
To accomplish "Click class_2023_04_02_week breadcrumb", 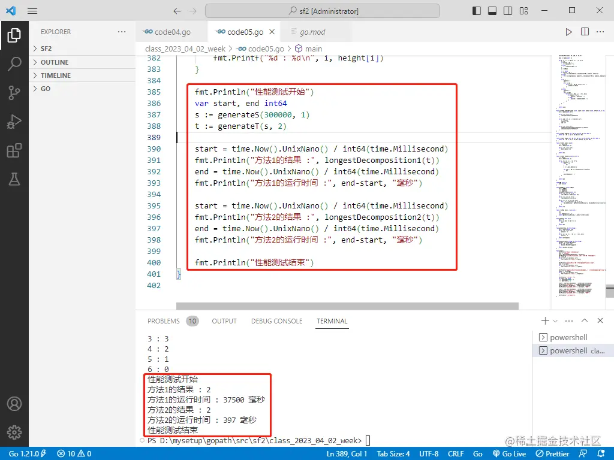I will tap(185, 49).
